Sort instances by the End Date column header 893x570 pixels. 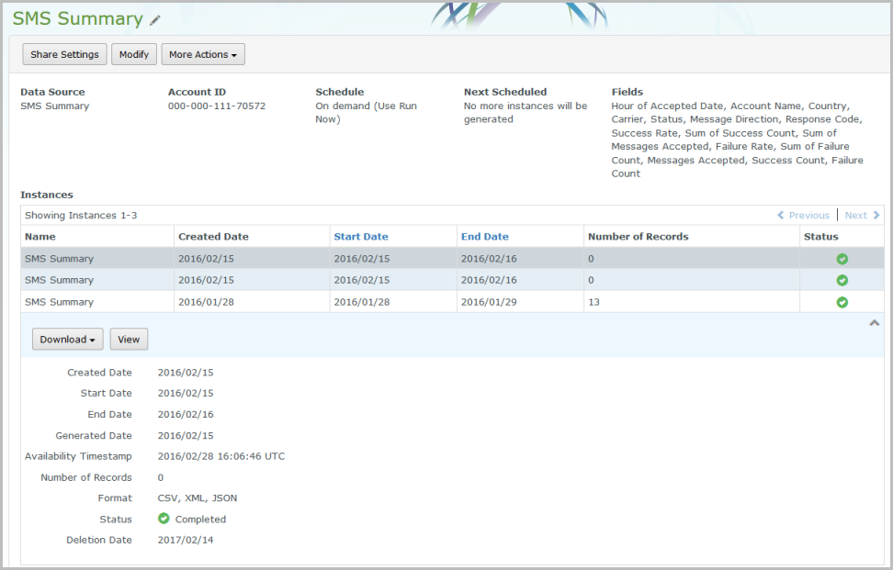485,237
